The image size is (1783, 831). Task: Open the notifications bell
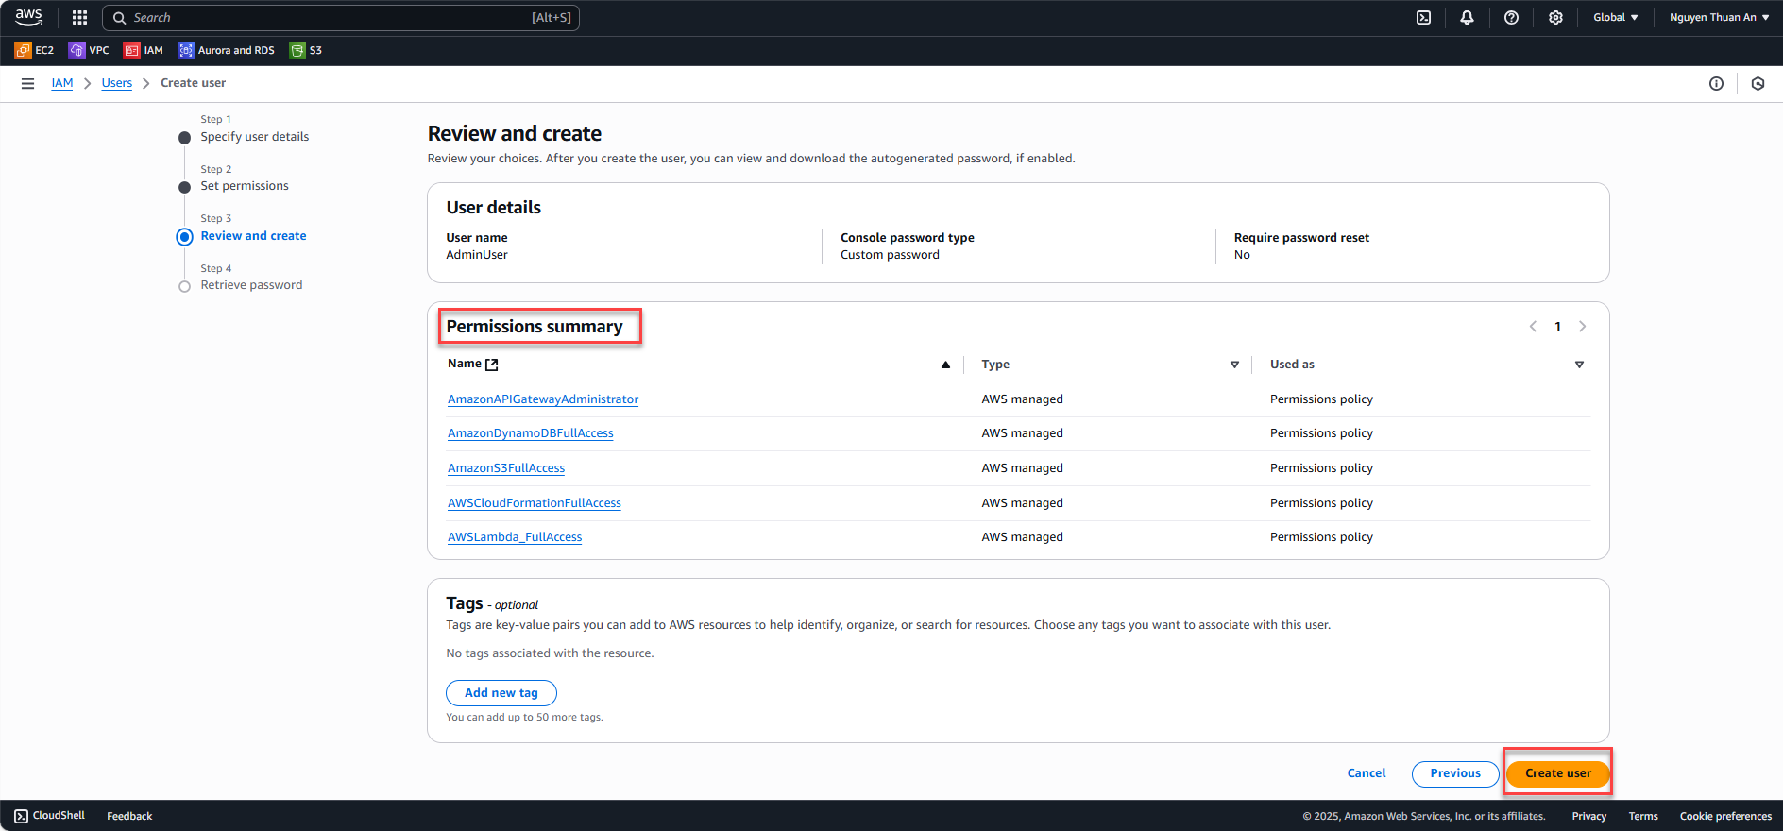tap(1467, 17)
